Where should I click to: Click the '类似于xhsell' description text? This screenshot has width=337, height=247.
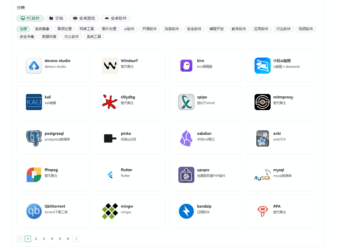point(206,103)
